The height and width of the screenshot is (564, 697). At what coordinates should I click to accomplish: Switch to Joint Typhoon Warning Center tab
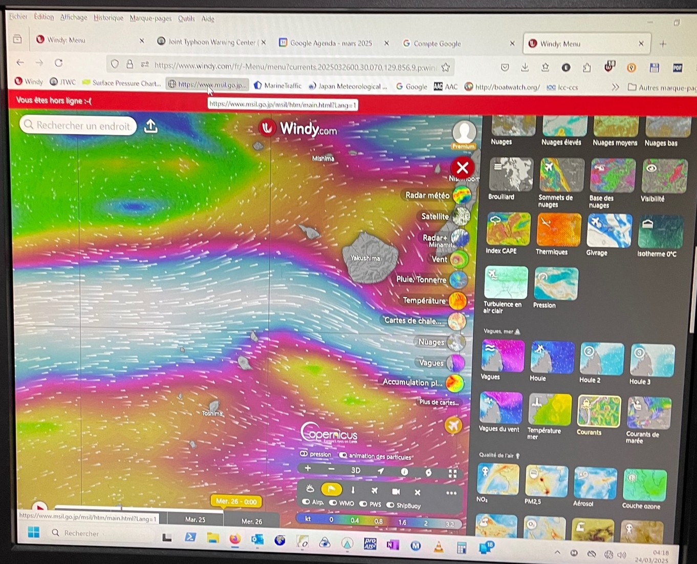coord(211,42)
